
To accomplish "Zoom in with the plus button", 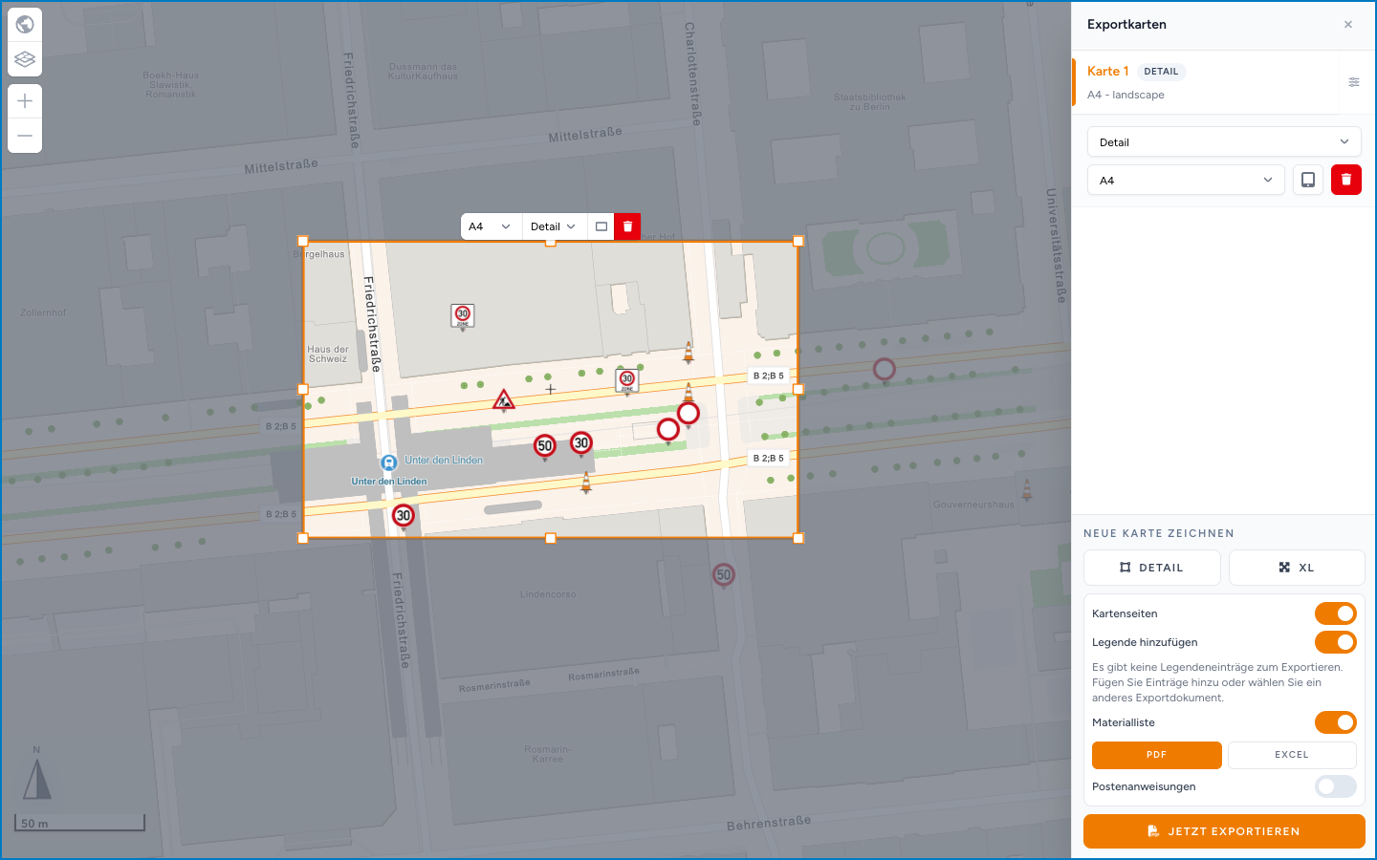I will [x=25, y=101].
